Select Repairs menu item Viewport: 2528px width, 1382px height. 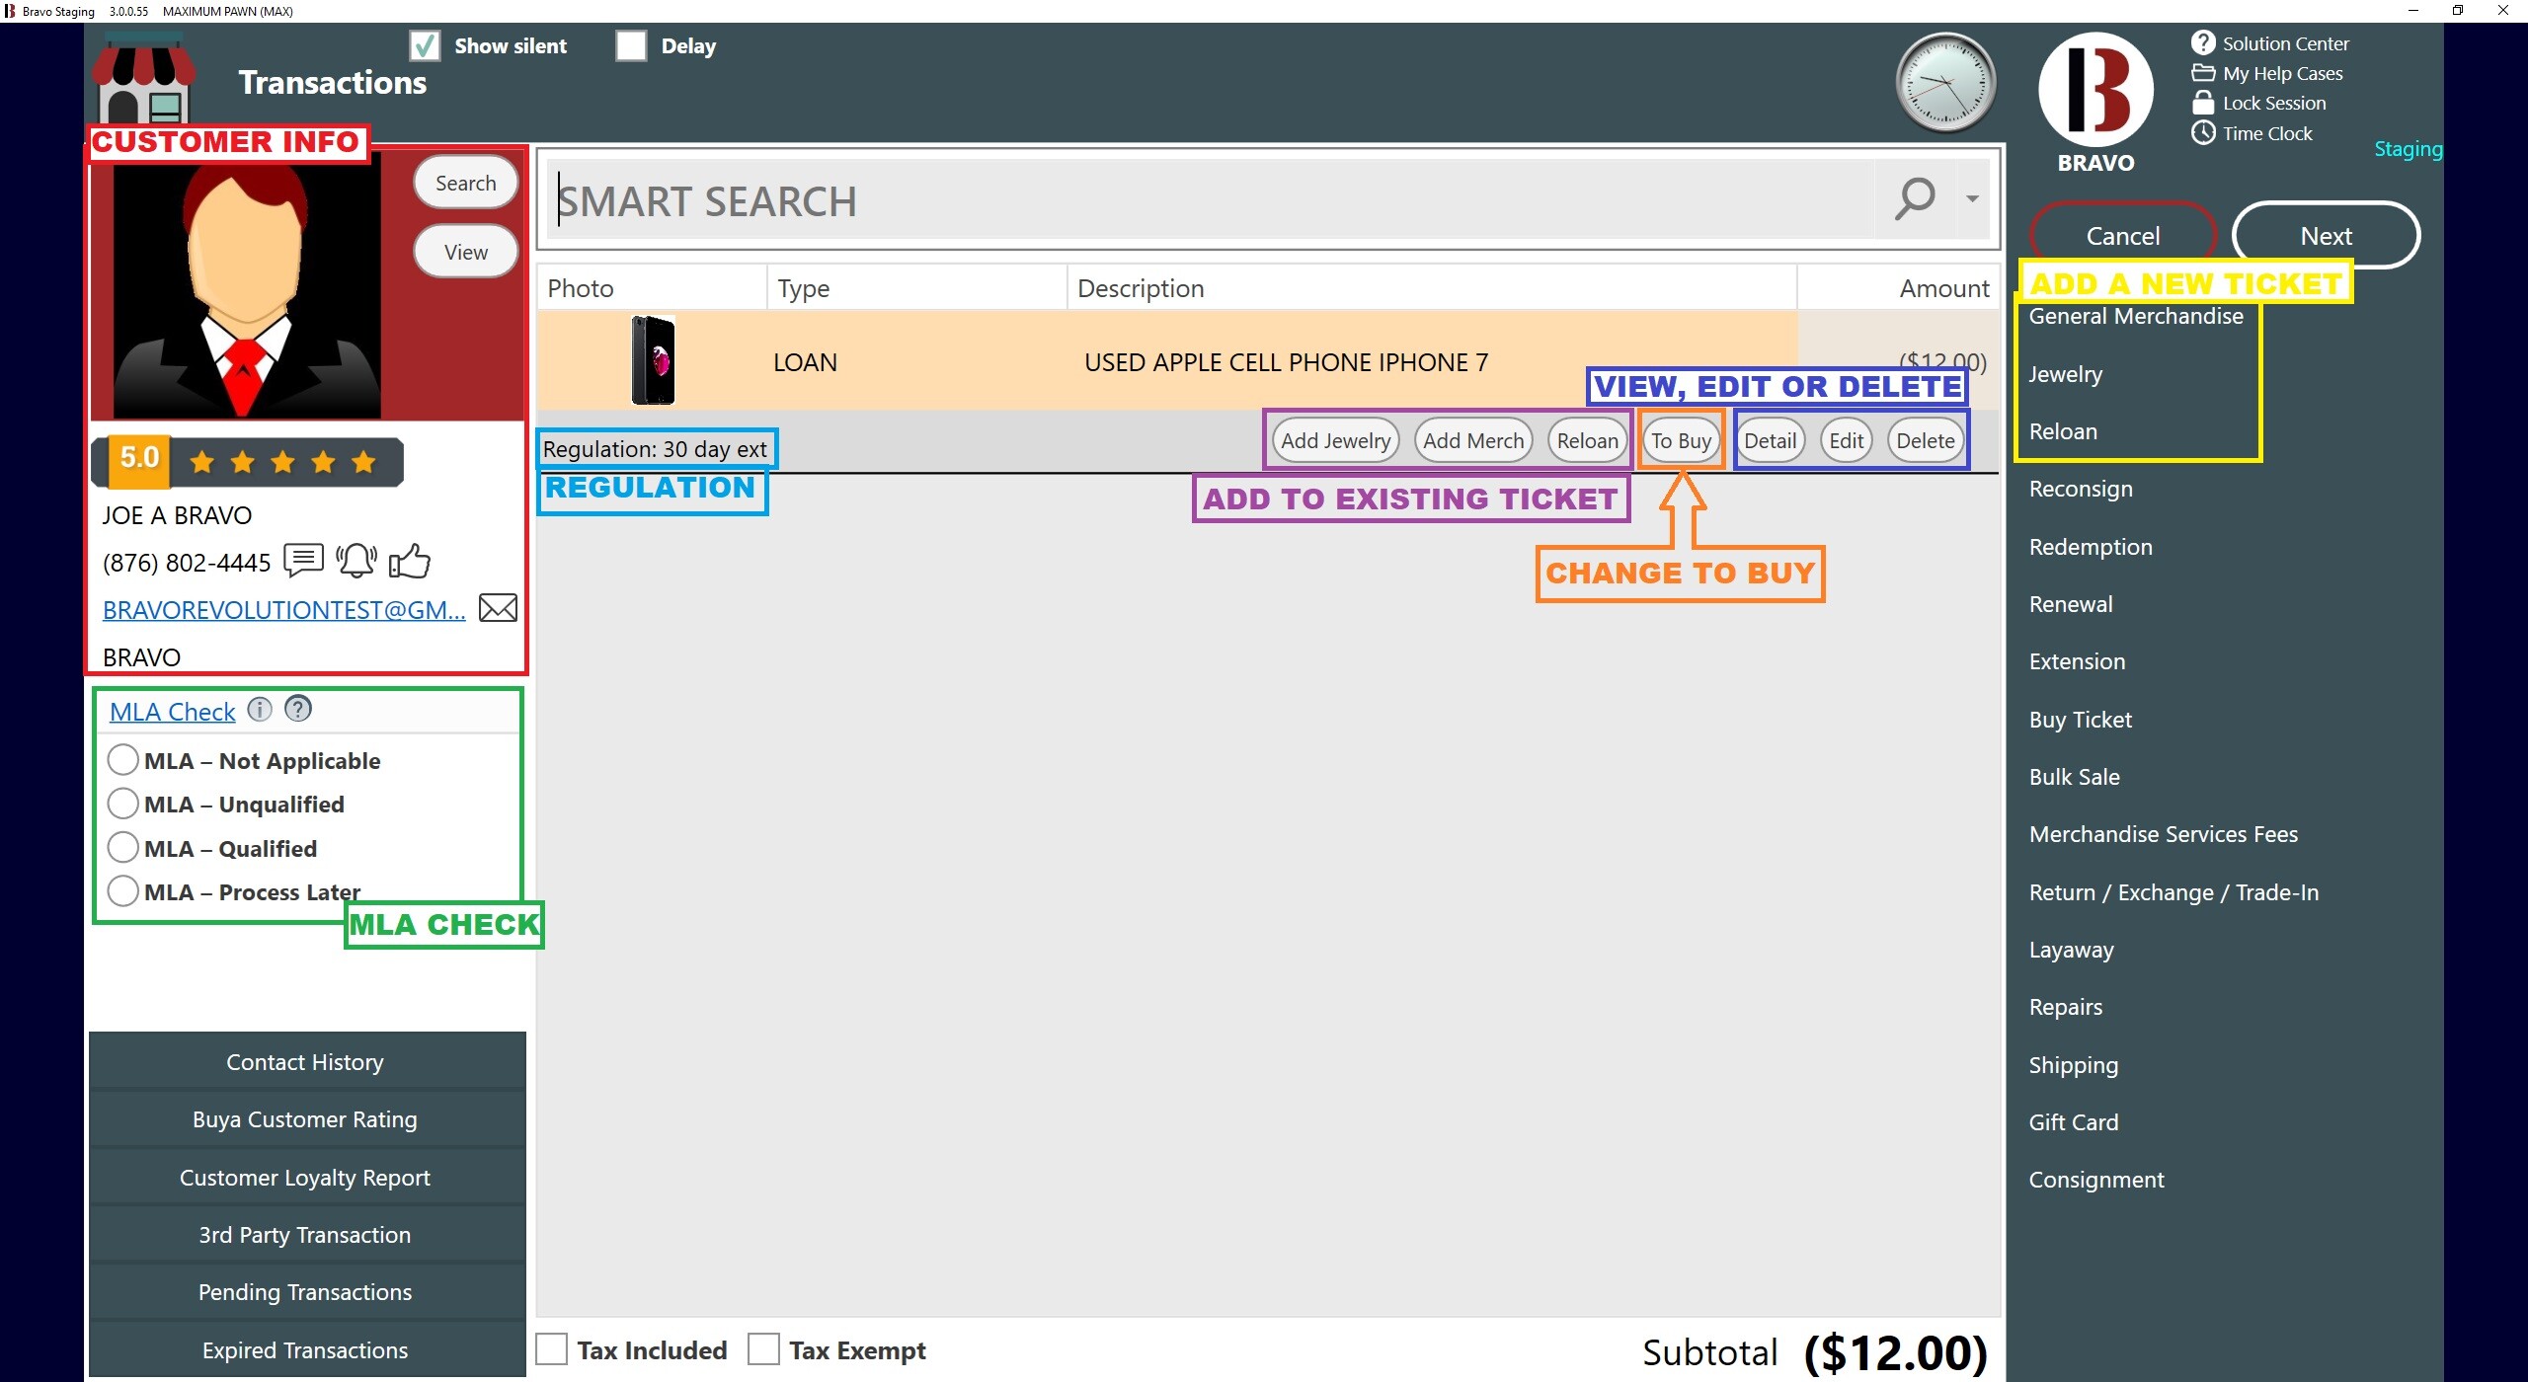pos(2065,1007)
